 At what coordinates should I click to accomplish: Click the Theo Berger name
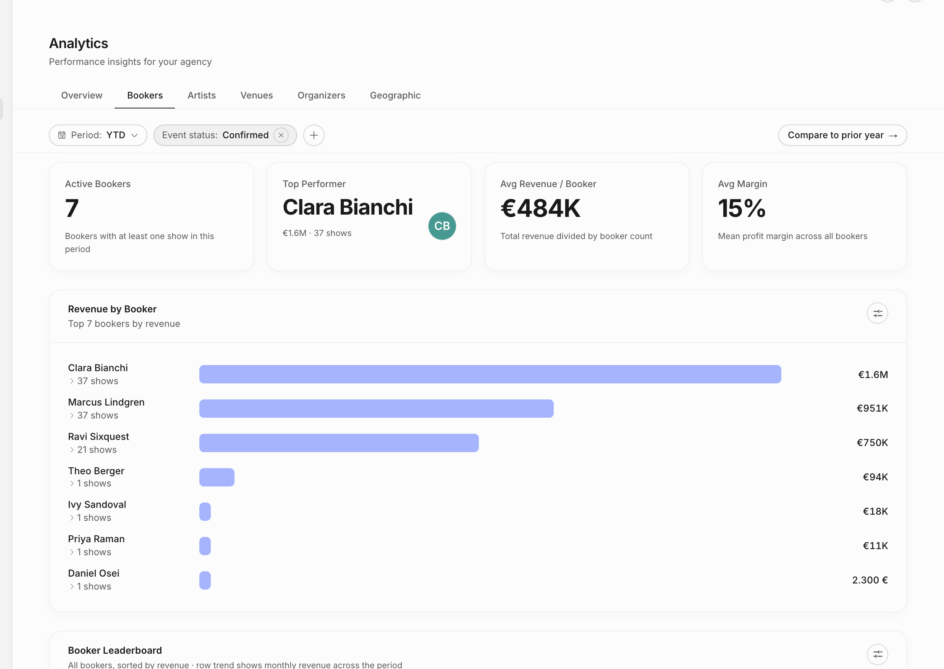point(96,471)
